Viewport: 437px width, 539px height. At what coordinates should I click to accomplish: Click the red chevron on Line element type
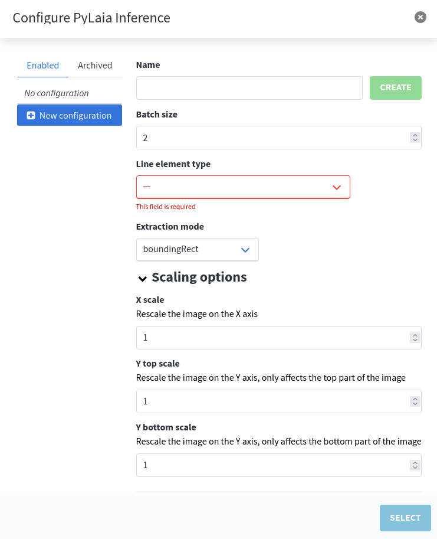click(336, 187)
